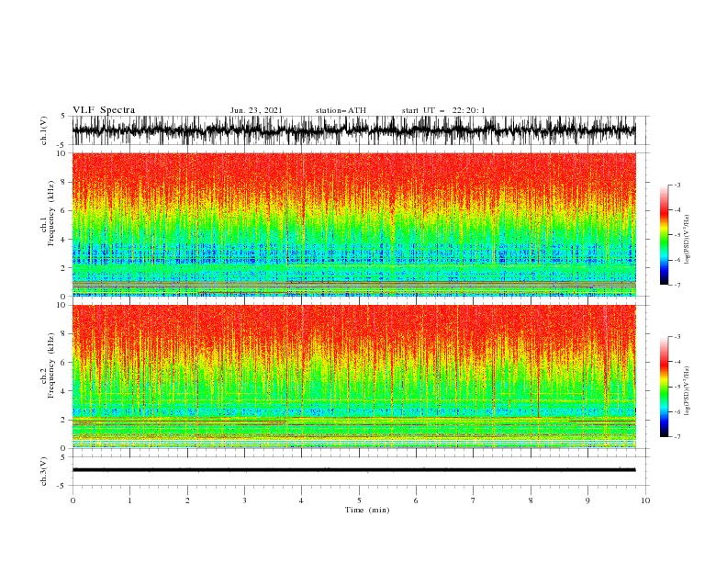Click the 'VLF Spectra' title text
This screenshot has height=562, width=727.
tap(104, 110)
